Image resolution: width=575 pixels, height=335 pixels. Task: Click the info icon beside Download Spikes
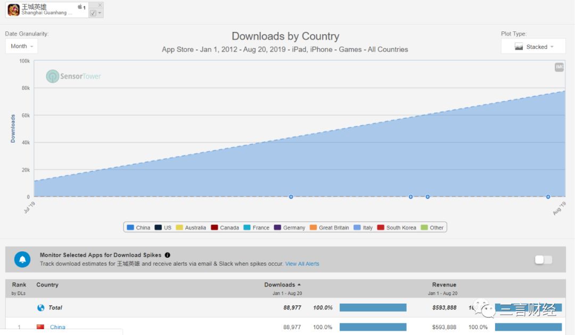(167, 255)
